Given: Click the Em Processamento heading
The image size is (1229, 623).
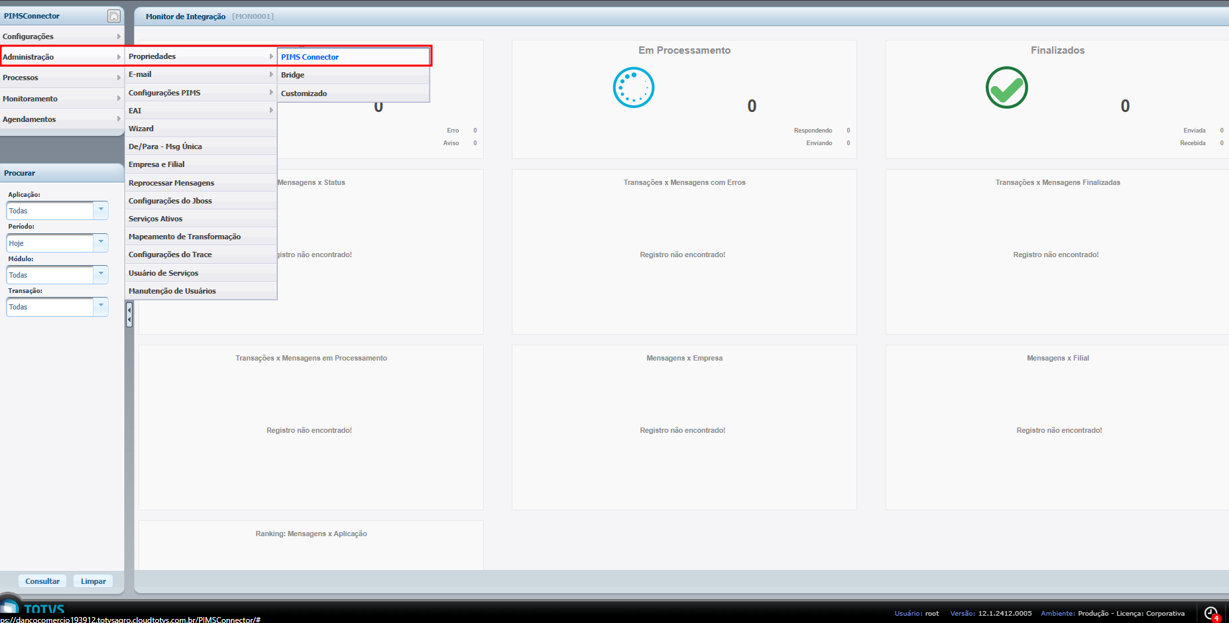Looking at the screenshot, I should (685, 50).
